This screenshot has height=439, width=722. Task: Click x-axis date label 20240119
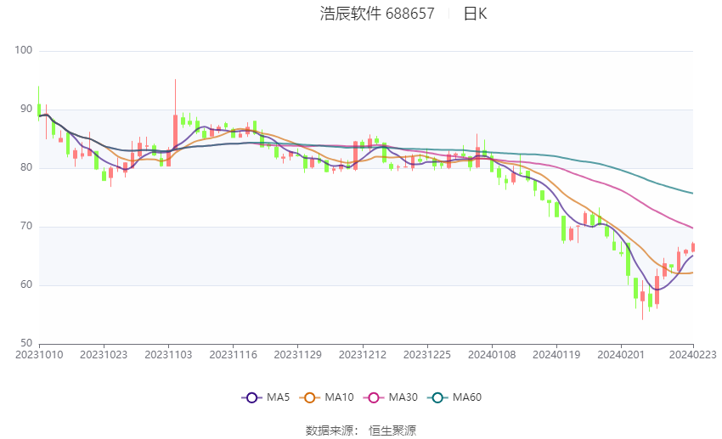(x=556, y=355)
